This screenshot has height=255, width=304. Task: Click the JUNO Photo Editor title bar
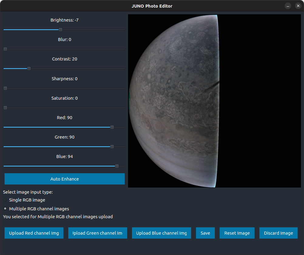pyautogui.click(x=152, y=6)
